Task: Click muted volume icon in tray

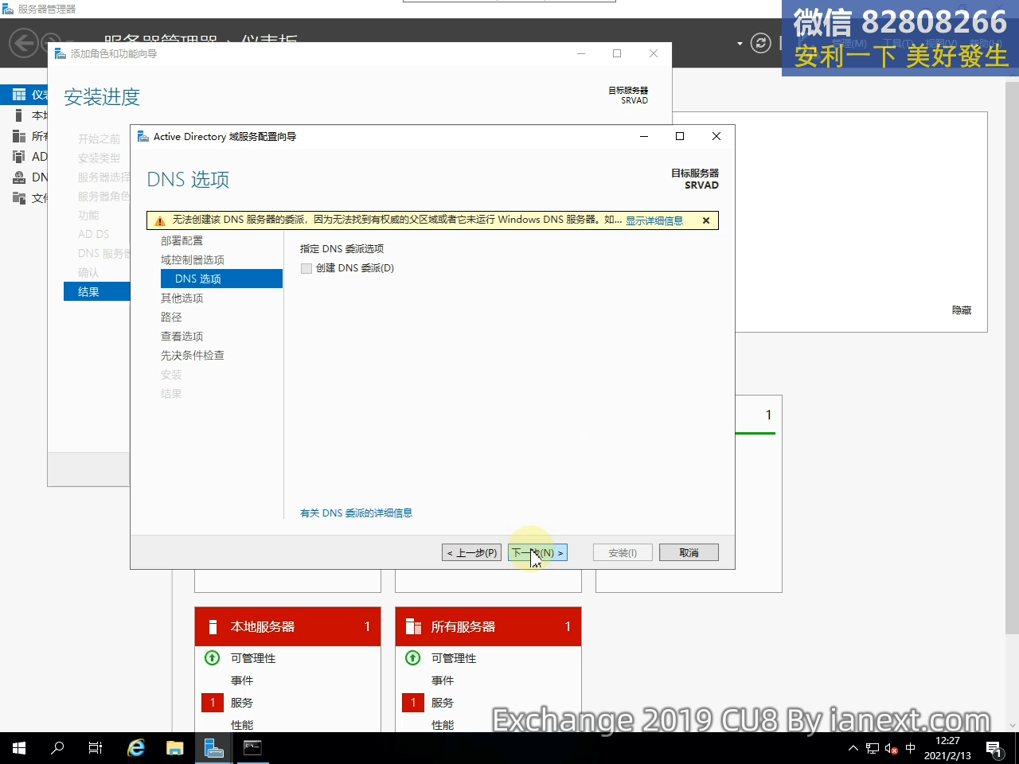Action: point(892,748)
